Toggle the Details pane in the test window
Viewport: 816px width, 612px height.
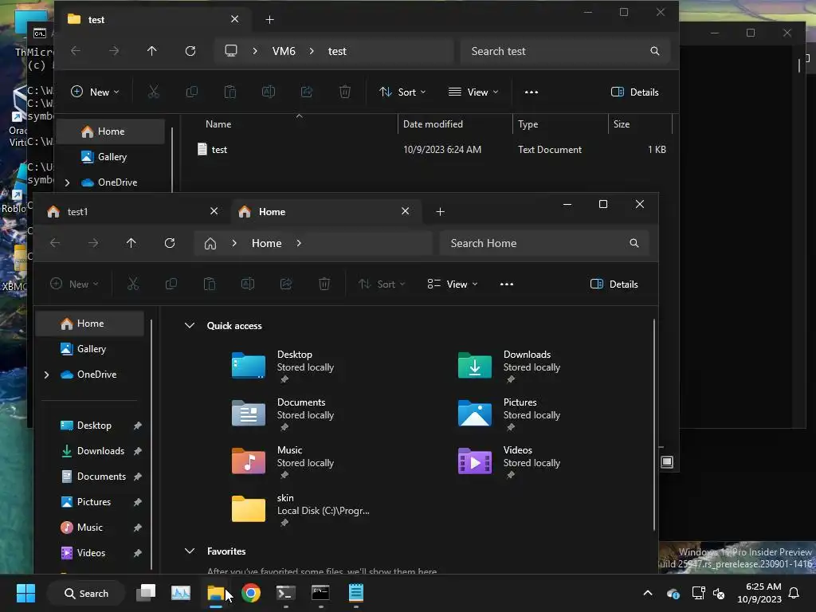tap(635, 92)
